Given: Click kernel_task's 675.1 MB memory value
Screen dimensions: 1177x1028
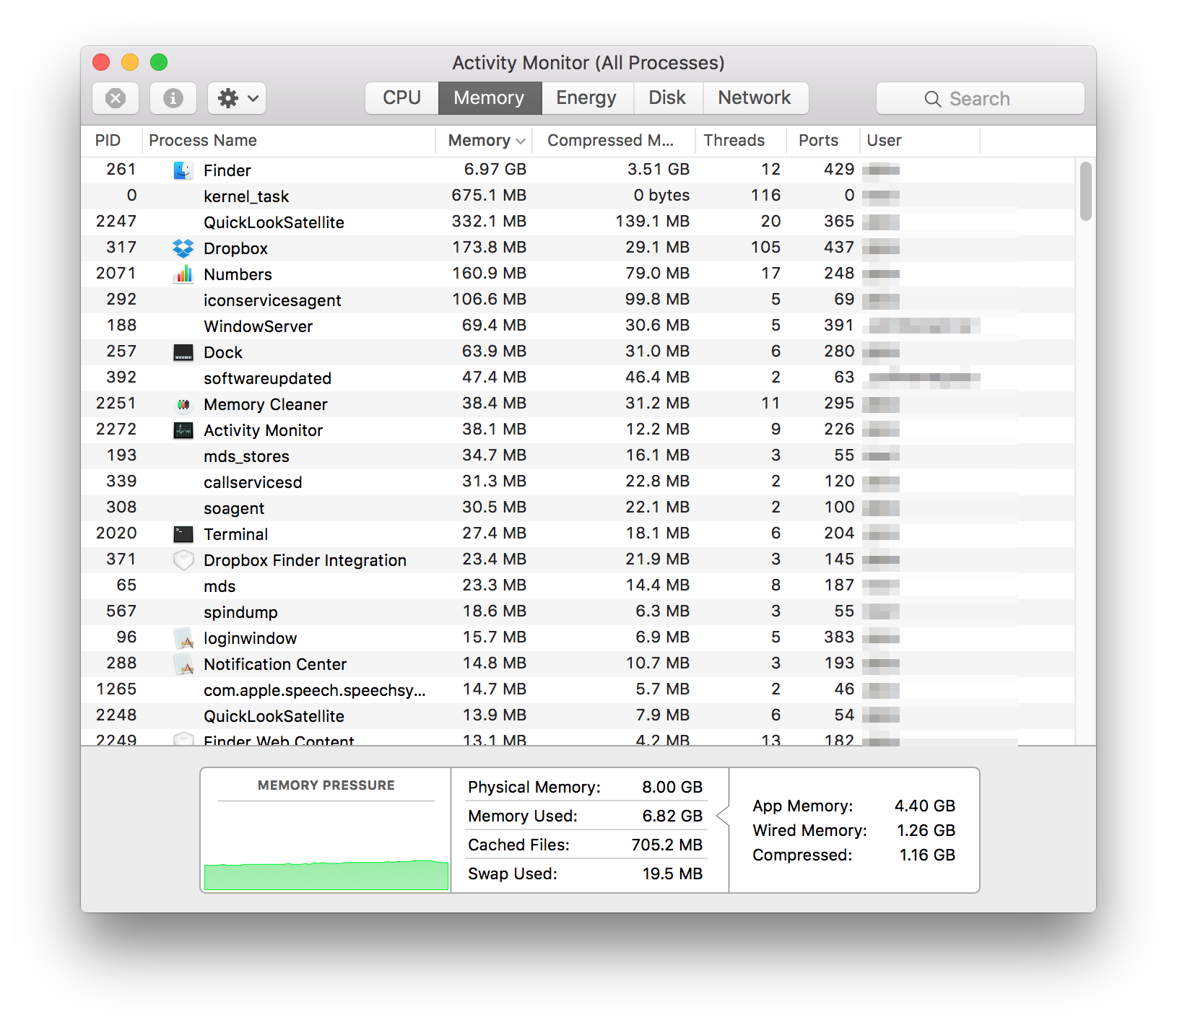Looking at the screenshot, I should tap(489, 196).
